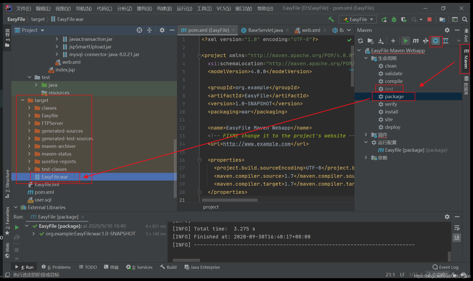Locate the opened file in the Project tree
This screenshot has height=281, width=473.
tap(139, 30)
